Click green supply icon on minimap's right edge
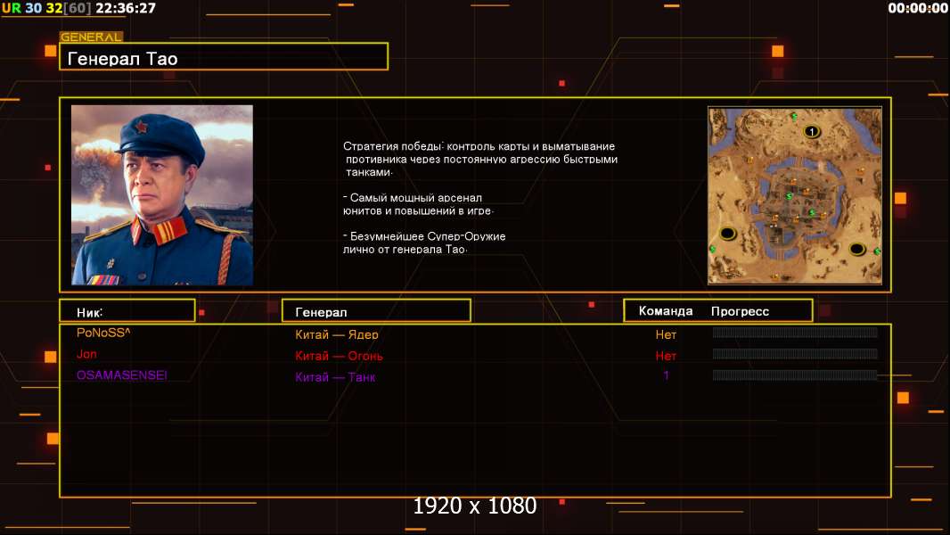Image resolution: width=950 pixels, height=535 pixels. pyautogui.click(x=877, y=251)
